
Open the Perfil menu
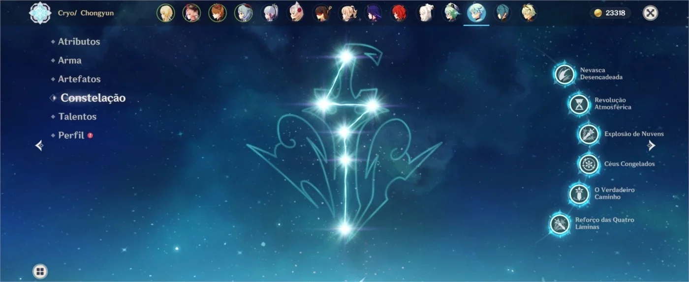(x=71, y=135)
